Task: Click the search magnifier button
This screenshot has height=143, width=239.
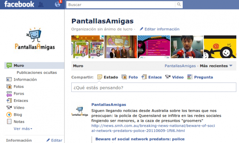Action: point(179,5)
